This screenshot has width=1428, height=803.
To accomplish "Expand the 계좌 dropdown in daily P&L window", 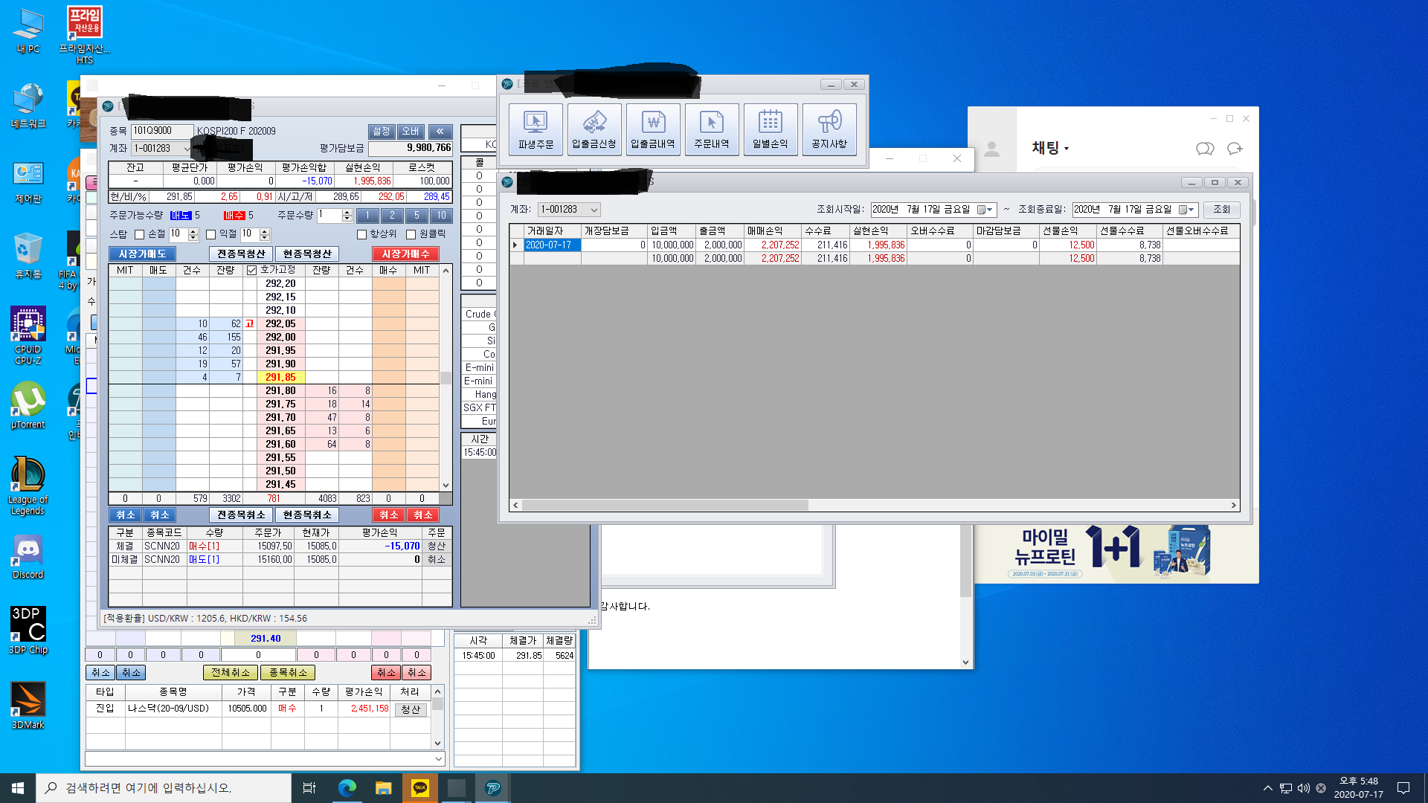I will [x=594, y=210].
